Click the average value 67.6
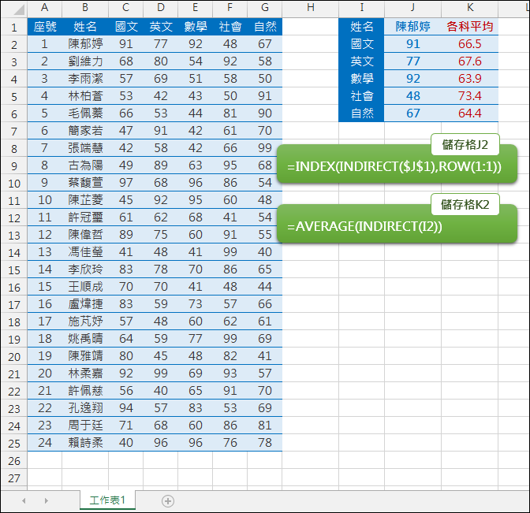Viewport: 530px width, 513px height. pyautogui.click(x=470, y=61)
